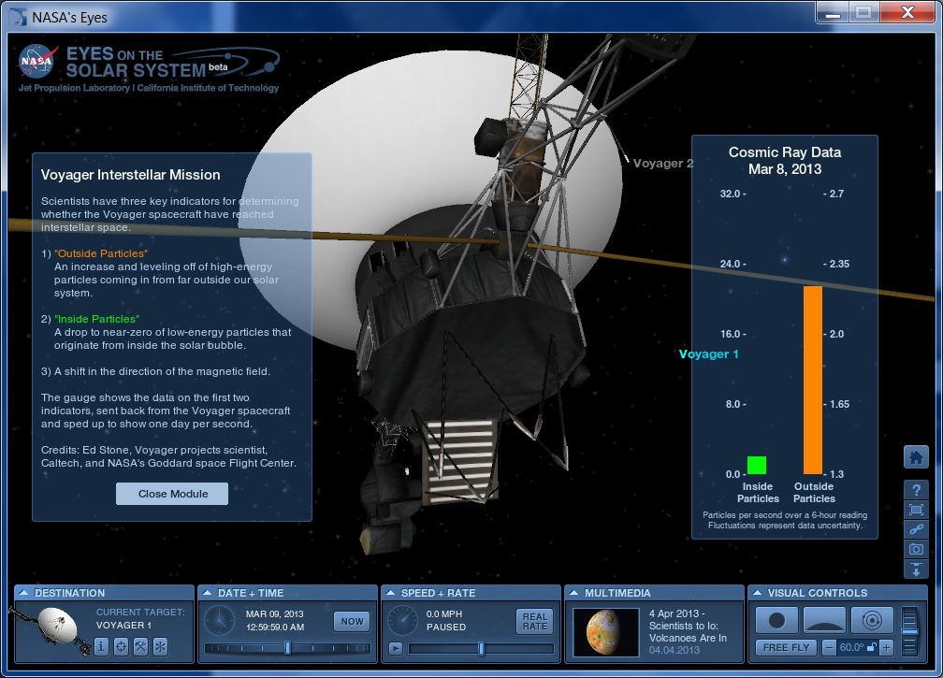Click the crosshair target icon in Destination
943x678 pixels.
(122, 646)
